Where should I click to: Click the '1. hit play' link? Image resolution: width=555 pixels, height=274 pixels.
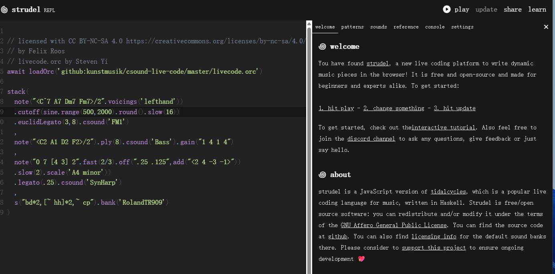pyautogui.click(x=336, y=108)
